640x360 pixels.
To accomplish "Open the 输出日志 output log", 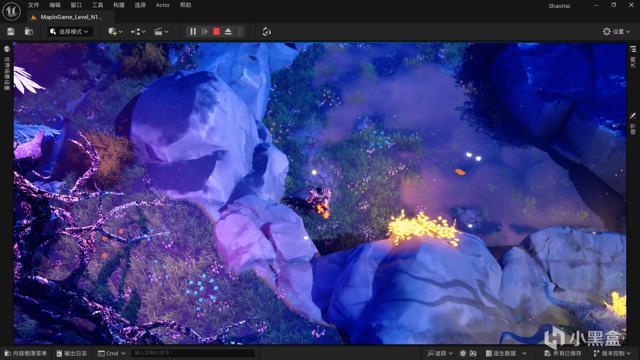I will (70, 353).
